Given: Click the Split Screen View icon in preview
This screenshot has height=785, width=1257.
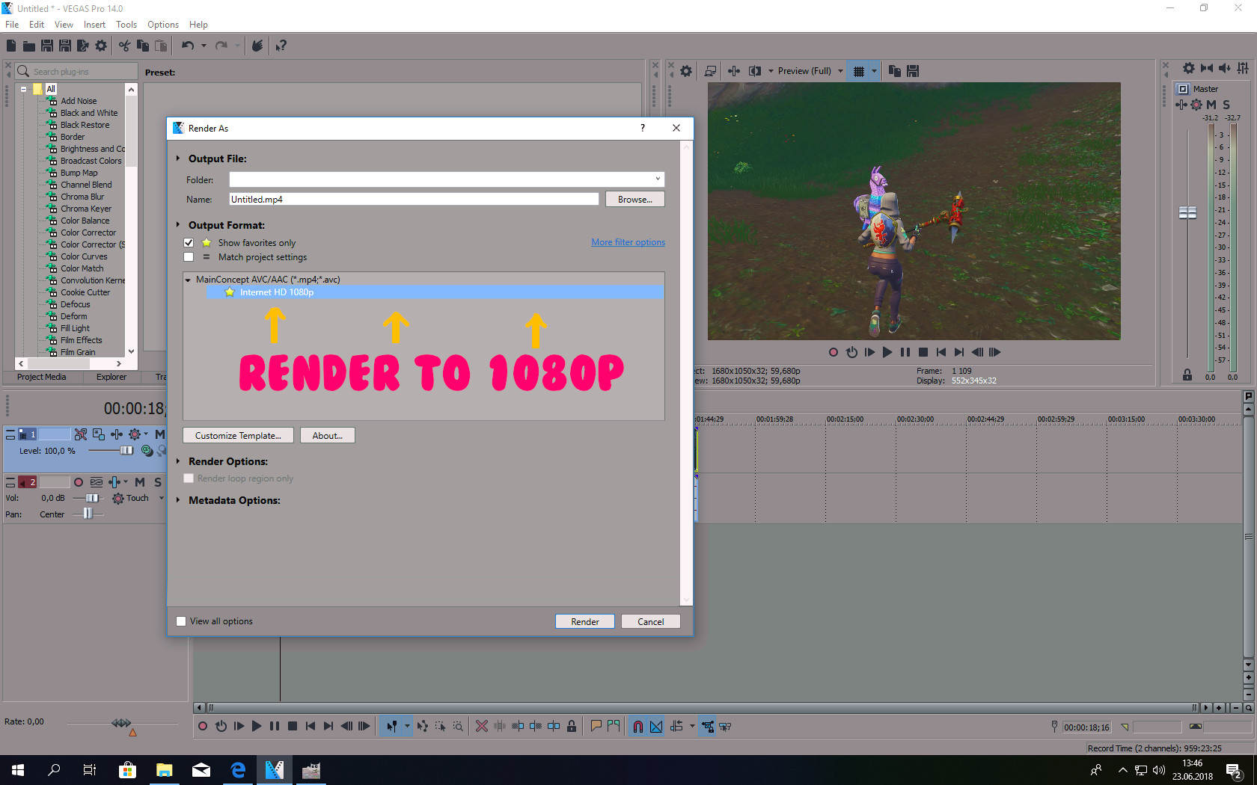Looking at the screenshot, I should pos(755,71).
